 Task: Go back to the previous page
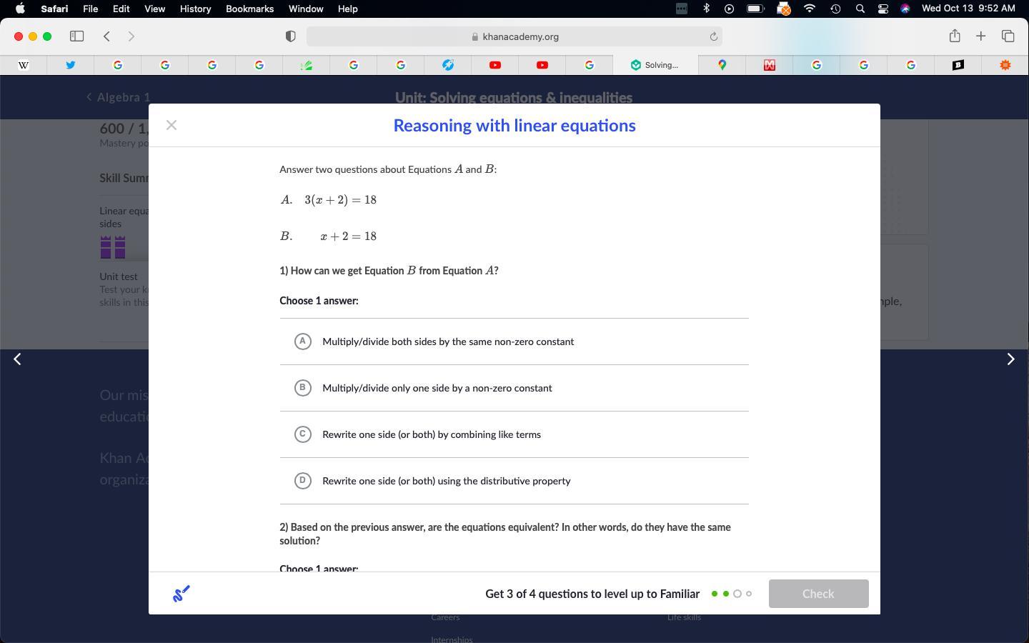tap(106, 36)
